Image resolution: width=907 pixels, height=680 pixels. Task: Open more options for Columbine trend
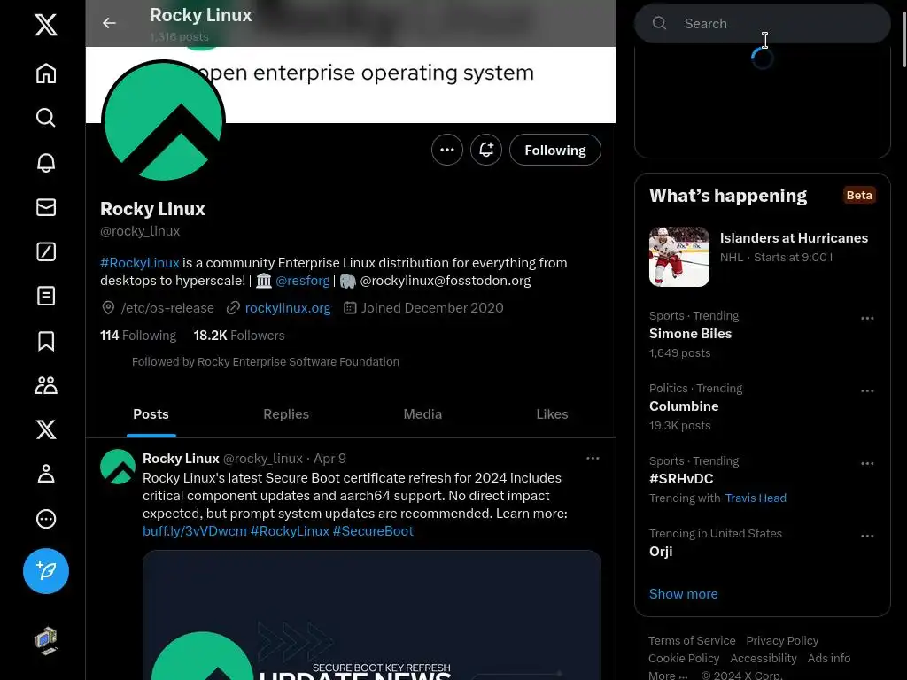(x=867, y=390)
